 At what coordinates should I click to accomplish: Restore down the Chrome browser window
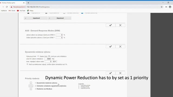click(x=168, y=3)
